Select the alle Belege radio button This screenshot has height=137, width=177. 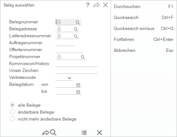pyautogui.click(x=12, y=105)
